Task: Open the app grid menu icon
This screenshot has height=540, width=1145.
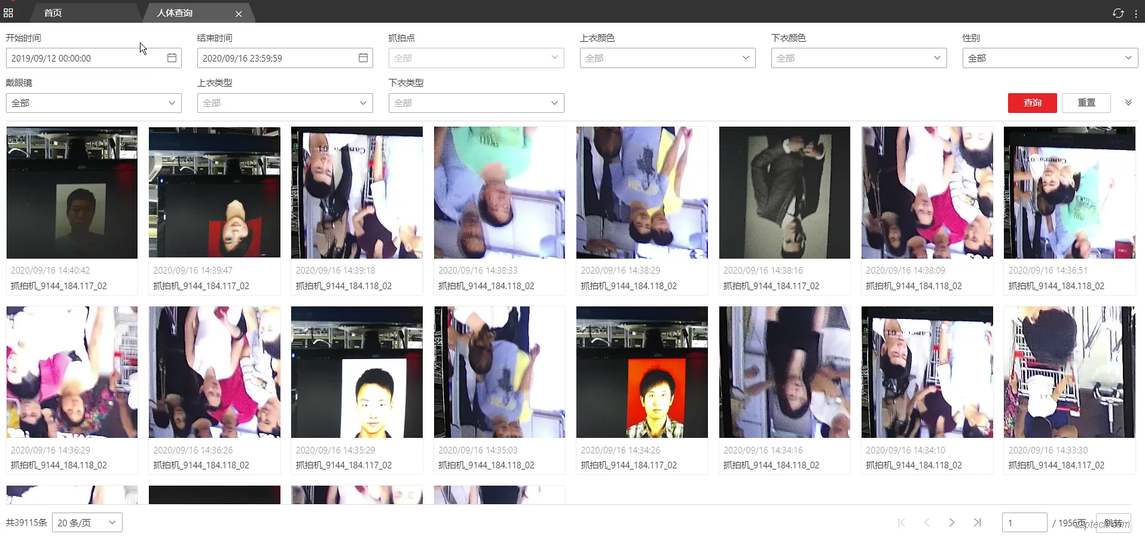Action: (x=8, y=13)
